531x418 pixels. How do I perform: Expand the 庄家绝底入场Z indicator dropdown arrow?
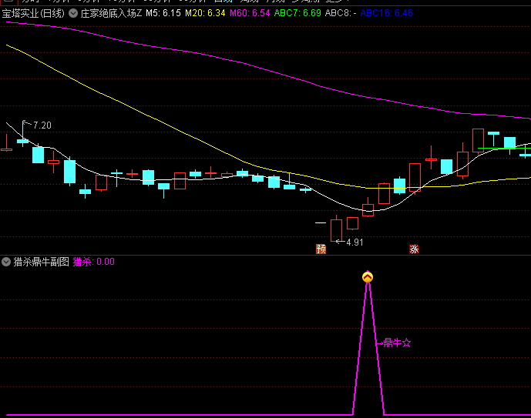(73, 13)
